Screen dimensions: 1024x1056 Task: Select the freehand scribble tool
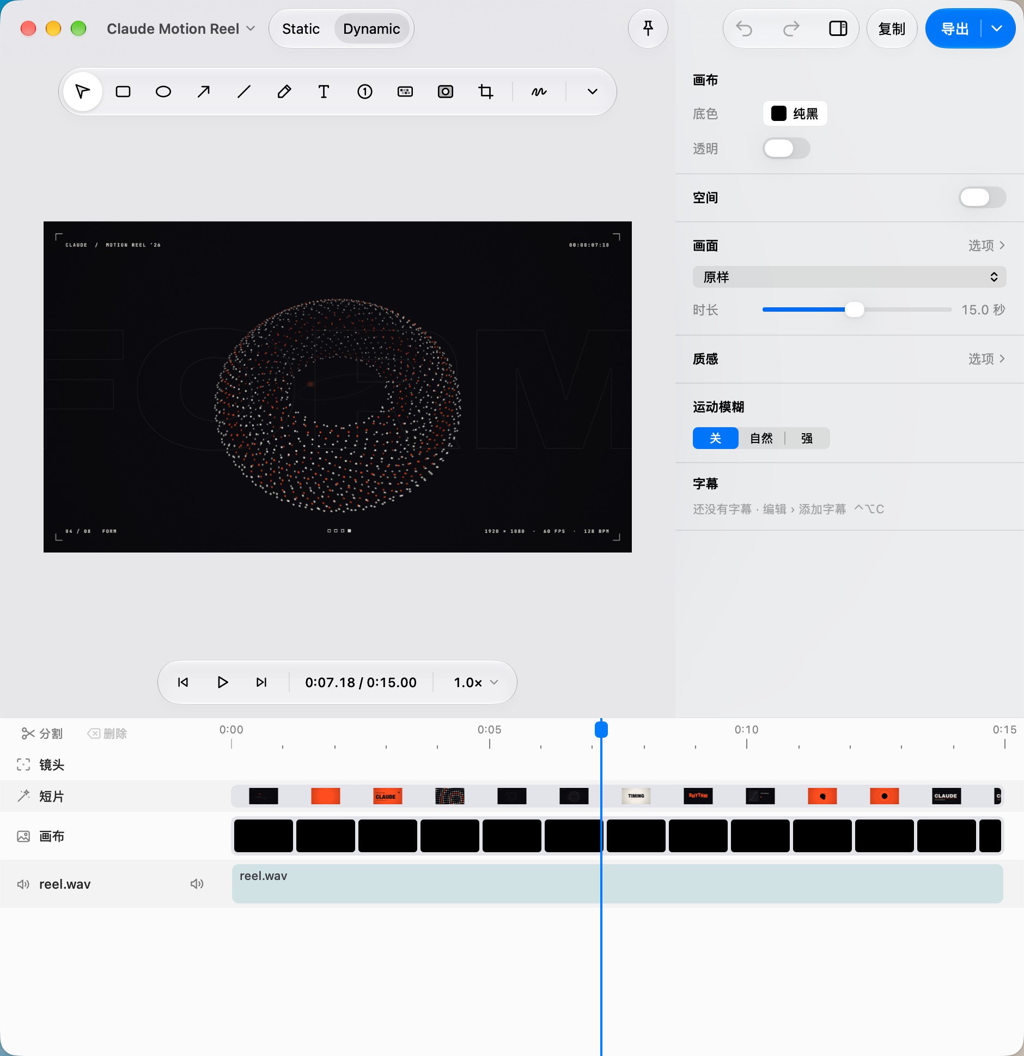[x=539, y=92]
